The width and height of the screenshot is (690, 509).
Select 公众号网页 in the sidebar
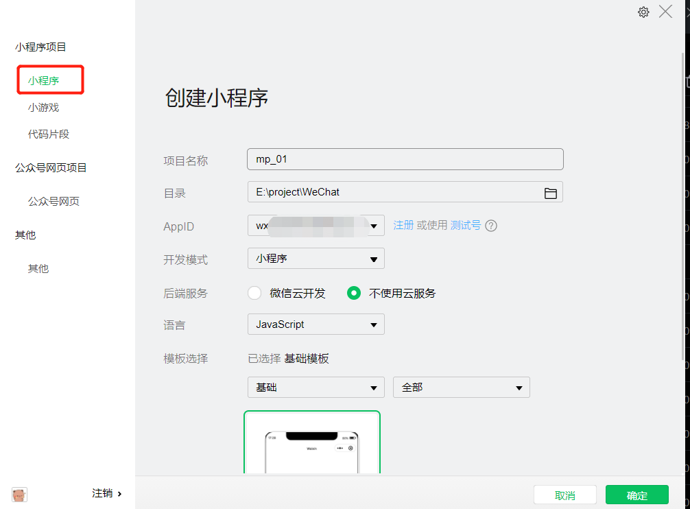[53, 201]
